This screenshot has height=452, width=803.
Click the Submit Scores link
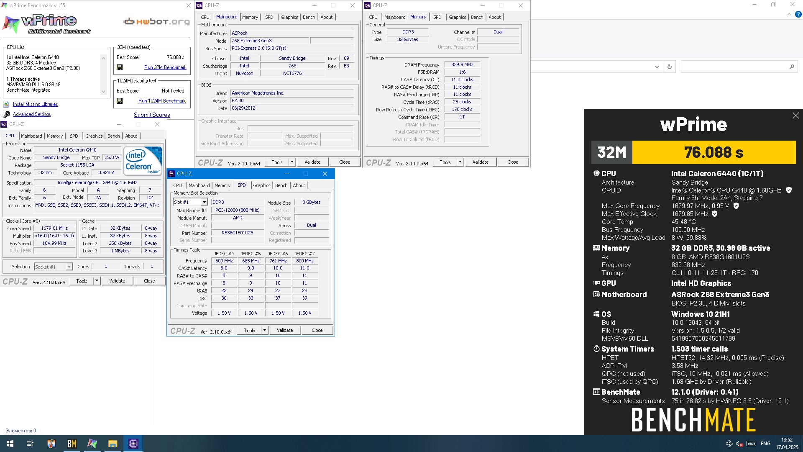click(x=152, y=115)
